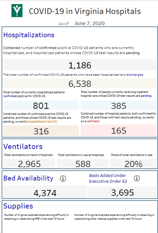Select the 1,186 combined hospitalizations value

click(80, 65)
